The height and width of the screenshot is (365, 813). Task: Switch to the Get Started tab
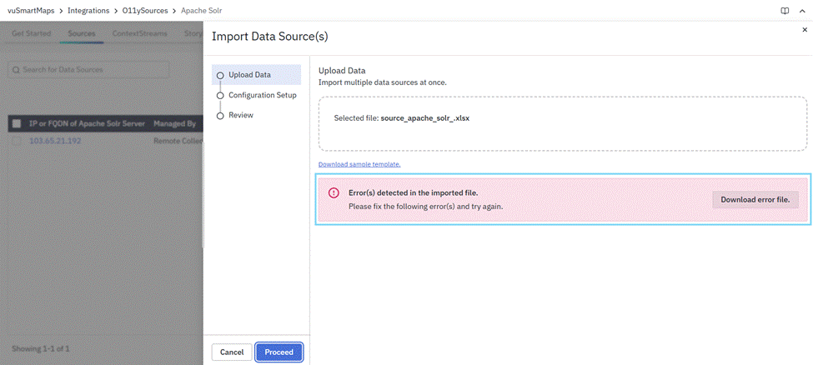31,34
